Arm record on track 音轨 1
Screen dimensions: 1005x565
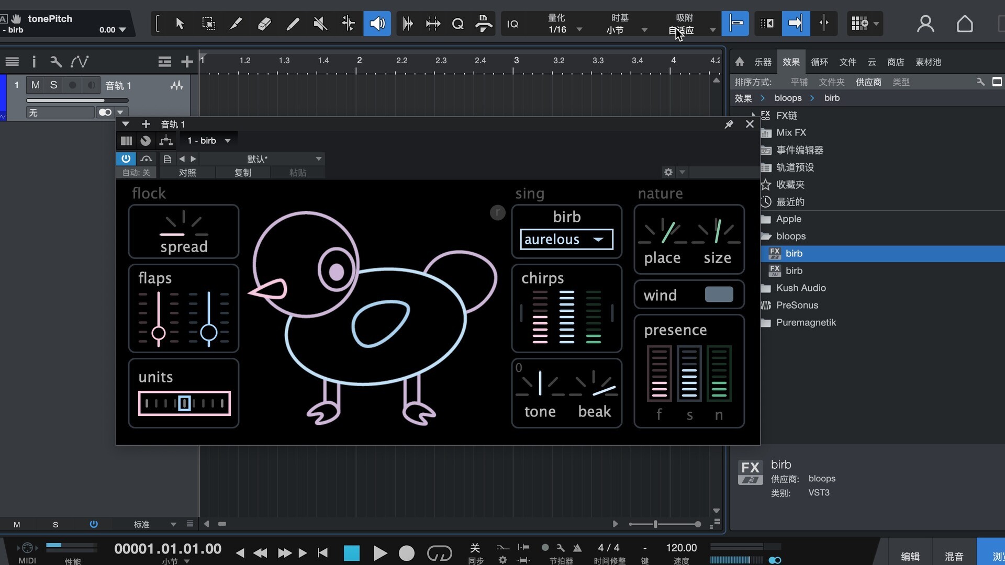click(73, 85)
